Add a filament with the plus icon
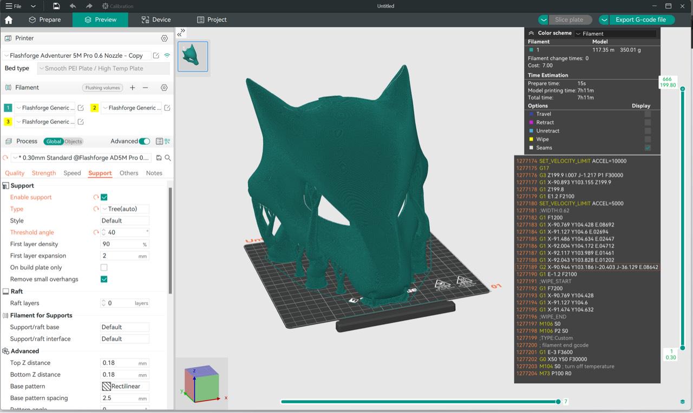The width and height of the screenshot is (693, 413). [133, 88]
